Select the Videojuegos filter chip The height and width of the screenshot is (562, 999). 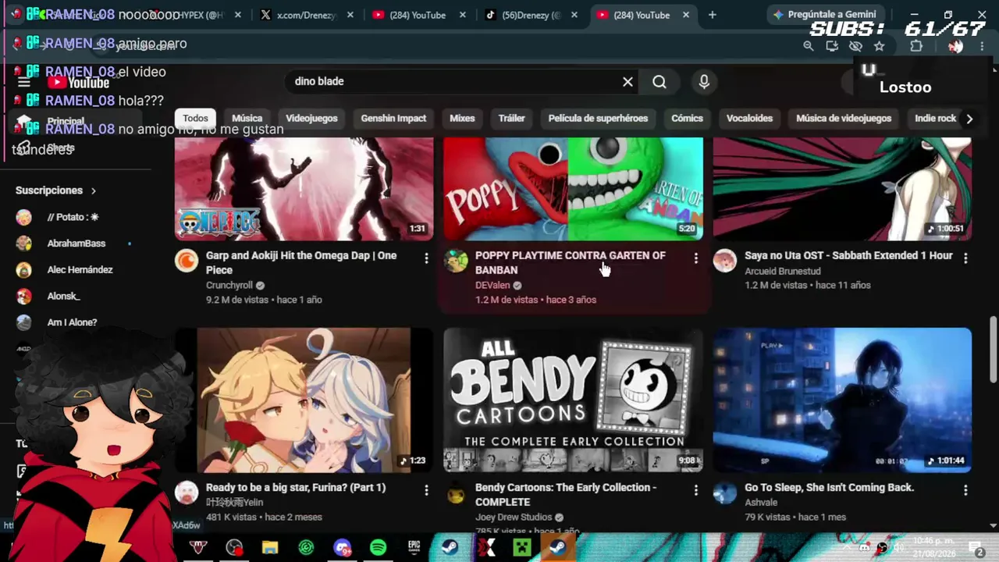tap(311, 119)
